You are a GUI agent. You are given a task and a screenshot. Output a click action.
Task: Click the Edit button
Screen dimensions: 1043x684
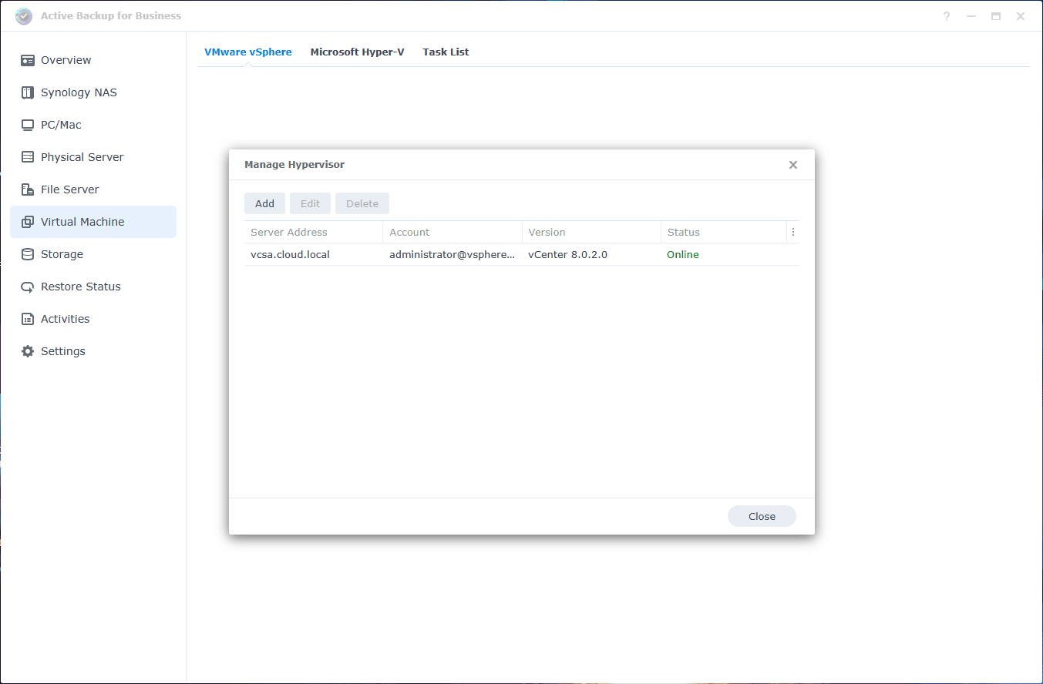[x=311, y=203]
